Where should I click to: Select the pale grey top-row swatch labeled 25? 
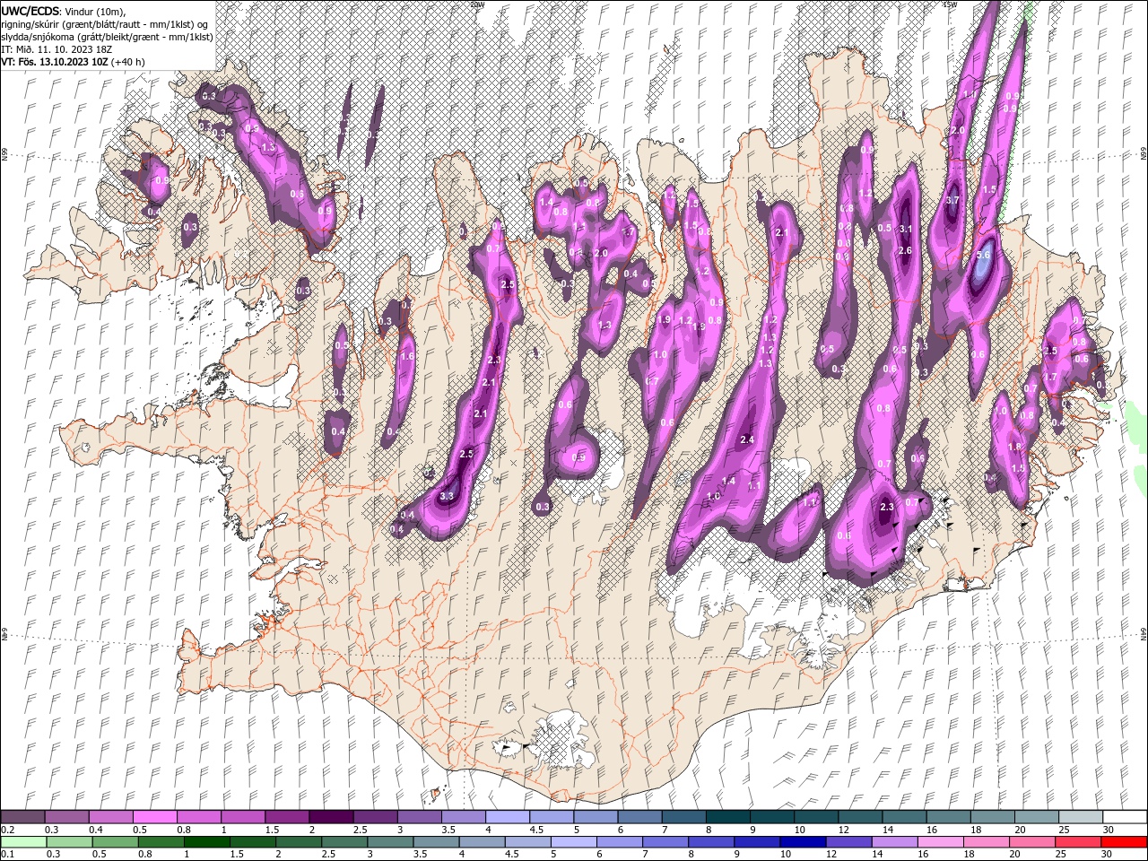pos(1081,817)
